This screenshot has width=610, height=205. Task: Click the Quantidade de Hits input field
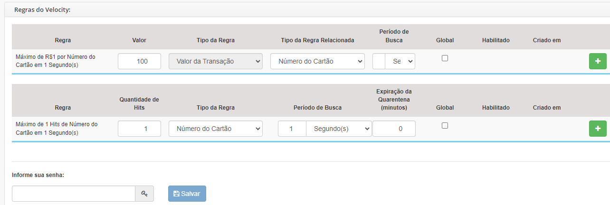coord(139,129)
